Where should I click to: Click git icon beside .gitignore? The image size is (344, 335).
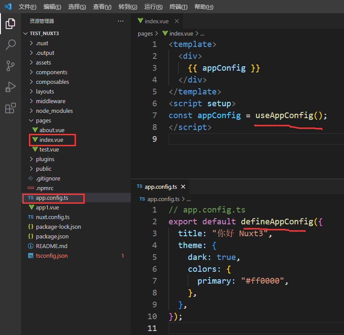point(31,178)
